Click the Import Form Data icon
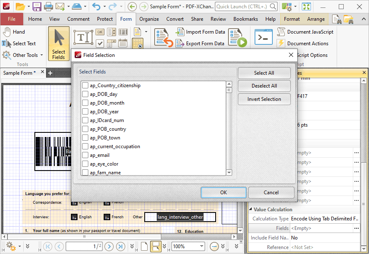 180,32
